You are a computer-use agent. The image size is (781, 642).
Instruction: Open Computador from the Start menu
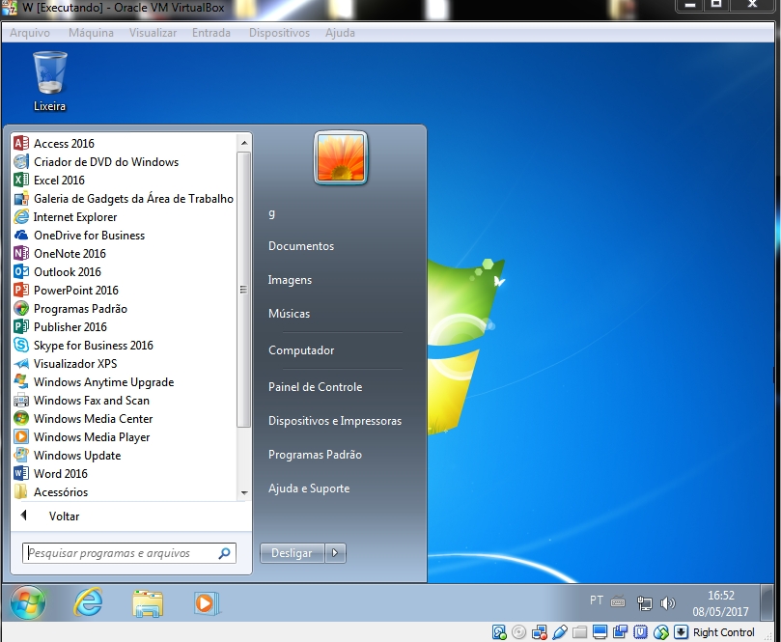point(301,350)
